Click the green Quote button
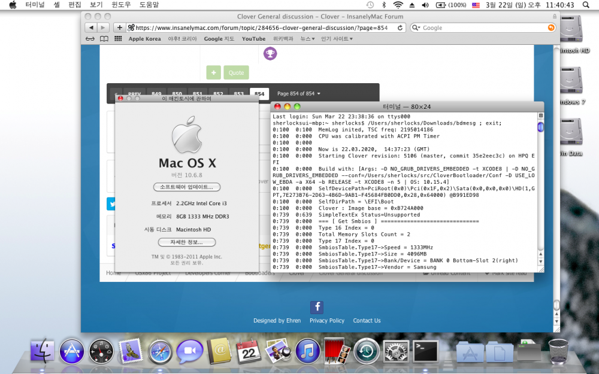 click(x=236, y=72)
